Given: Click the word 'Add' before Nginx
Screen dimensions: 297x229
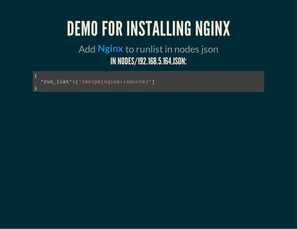Looking at the screenshot, I should coord(87,49).
